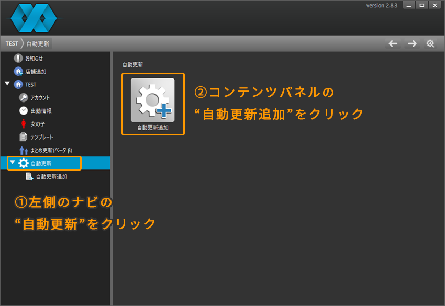The height and width of the screenshot is (306, 445).
Task: Click the TEST breadcrumb segment
Action: pyautogui.click(x=12, y=43)
